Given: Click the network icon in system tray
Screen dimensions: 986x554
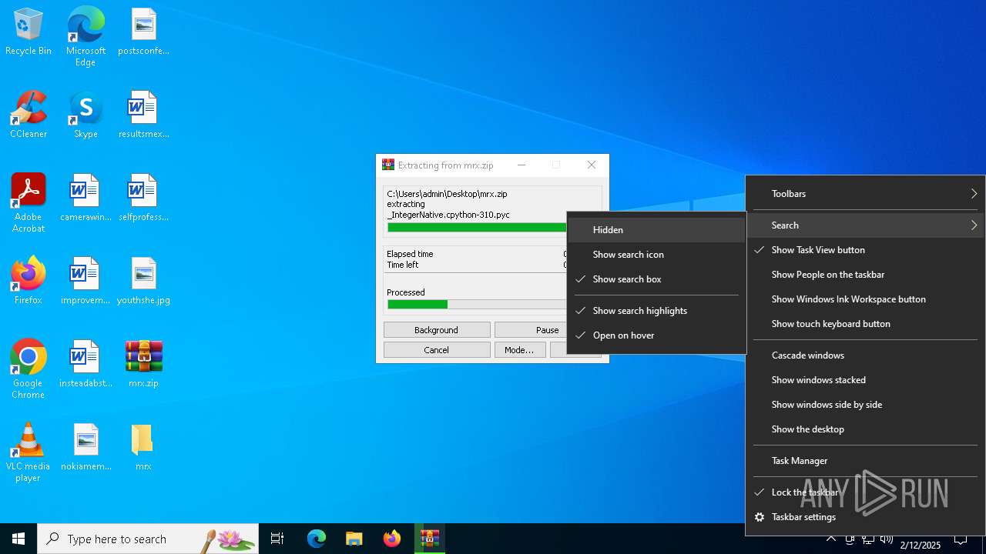Looking at the screenshot, I should (x=868, y=539).
